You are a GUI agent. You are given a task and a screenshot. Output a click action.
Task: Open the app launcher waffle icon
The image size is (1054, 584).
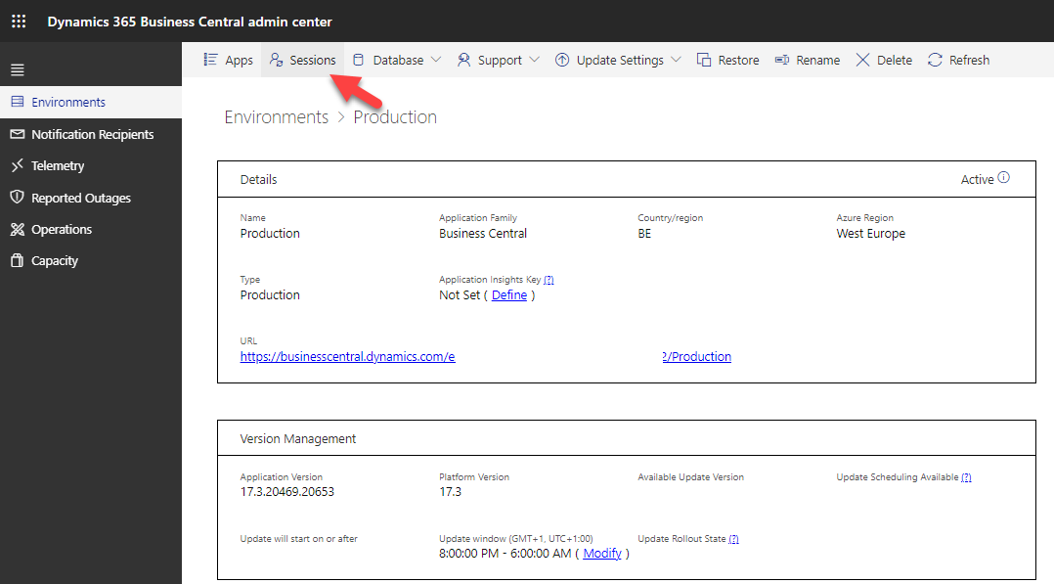point(19,21)
